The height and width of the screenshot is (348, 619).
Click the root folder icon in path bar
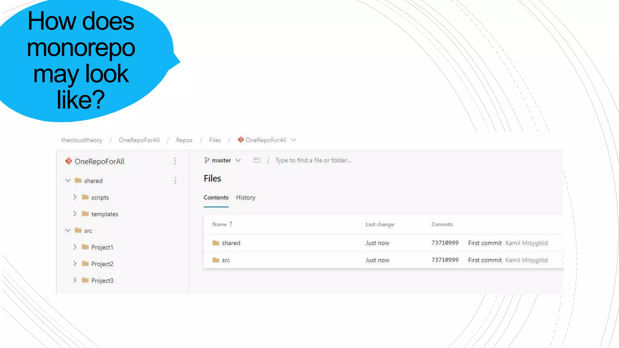pos(257,160)
